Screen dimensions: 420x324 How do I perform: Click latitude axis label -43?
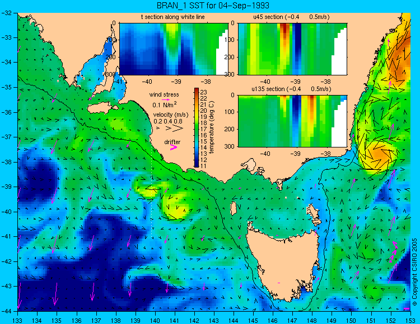tap(7, 287)
